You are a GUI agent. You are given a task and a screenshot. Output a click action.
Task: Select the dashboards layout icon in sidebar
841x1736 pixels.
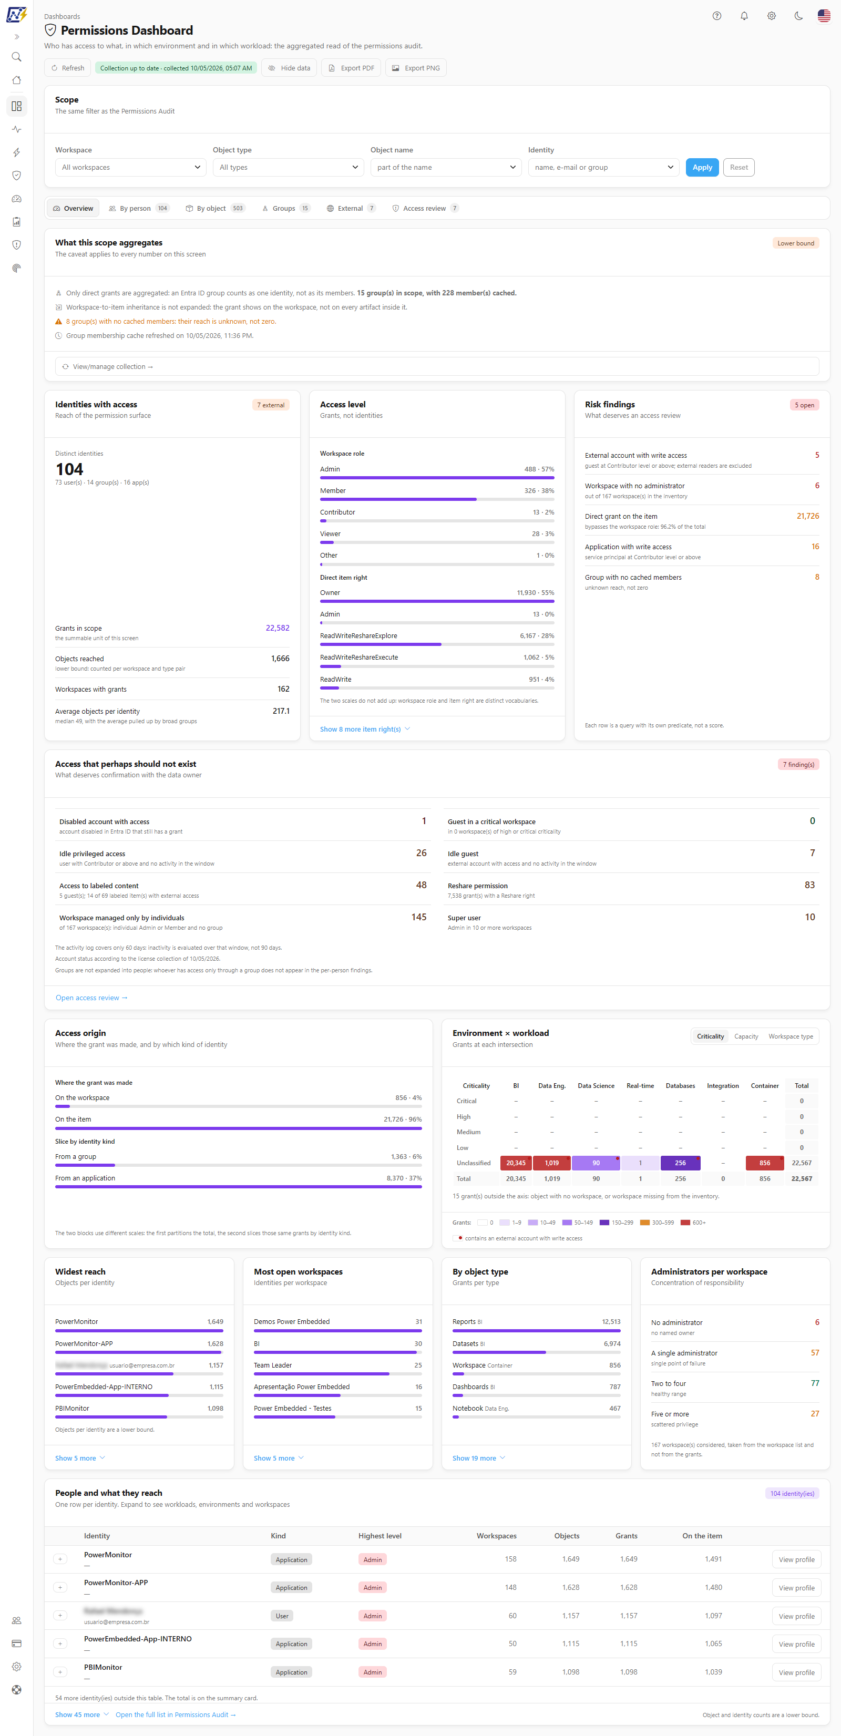pos(17,106)
